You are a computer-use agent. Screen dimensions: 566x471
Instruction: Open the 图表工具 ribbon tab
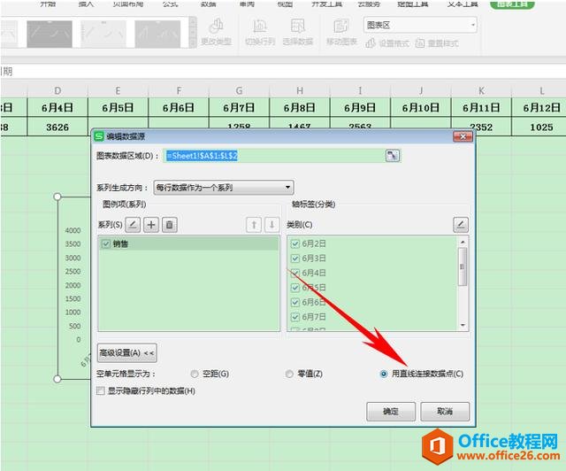(541, 4)
